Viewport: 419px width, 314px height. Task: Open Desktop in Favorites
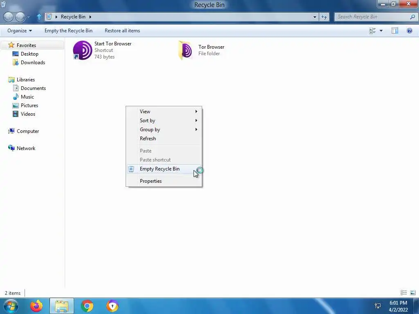29,54
